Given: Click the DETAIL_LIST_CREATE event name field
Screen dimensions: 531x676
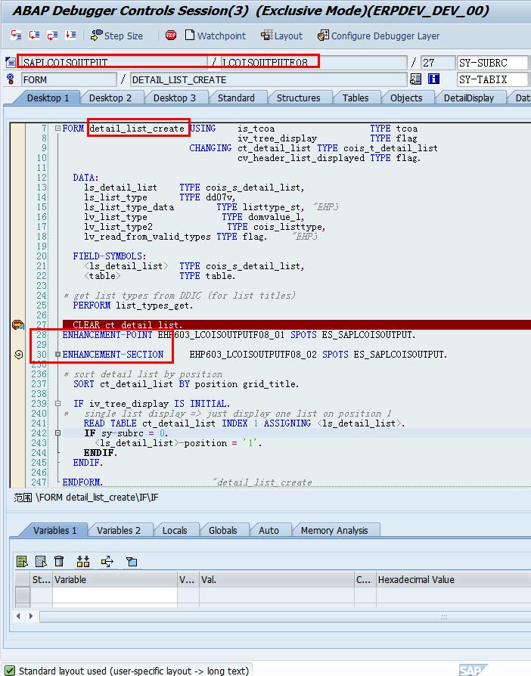Looking at the screenshot, I should pyautogui.click(x=268, y=79).
